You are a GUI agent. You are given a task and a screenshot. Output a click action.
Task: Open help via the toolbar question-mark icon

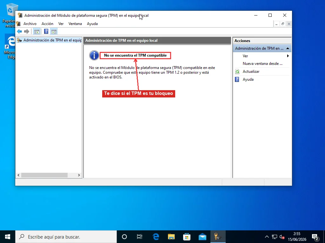tap(46, 32)
